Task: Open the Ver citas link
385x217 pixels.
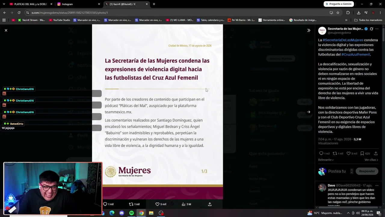Action: click(x=371, y=160)
